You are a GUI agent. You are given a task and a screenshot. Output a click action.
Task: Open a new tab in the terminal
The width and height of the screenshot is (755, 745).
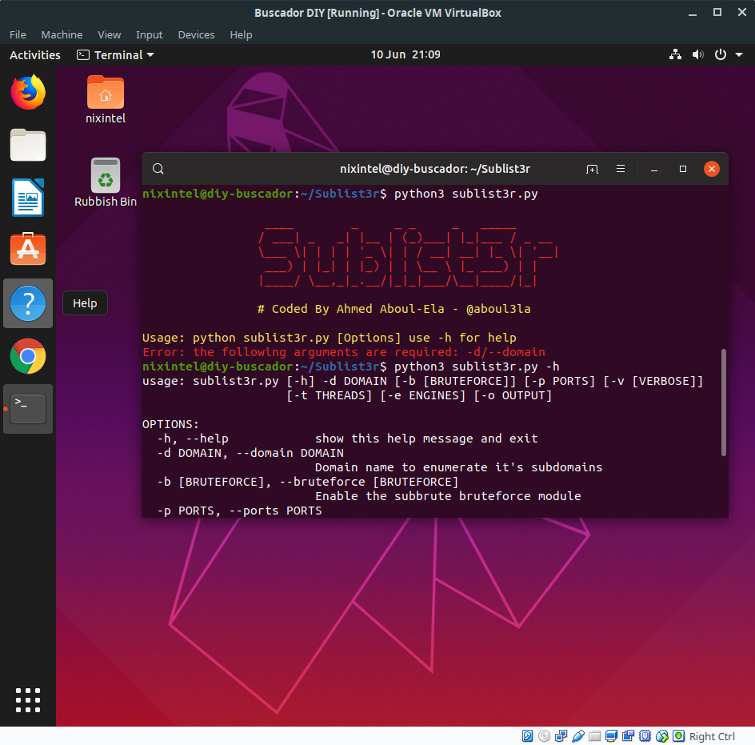click(592, 169)
